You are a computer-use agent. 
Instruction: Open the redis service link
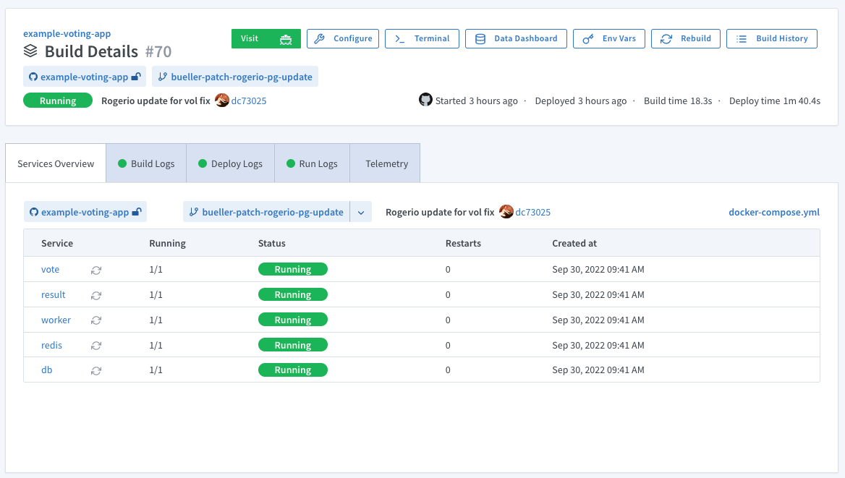click(52, 346)
